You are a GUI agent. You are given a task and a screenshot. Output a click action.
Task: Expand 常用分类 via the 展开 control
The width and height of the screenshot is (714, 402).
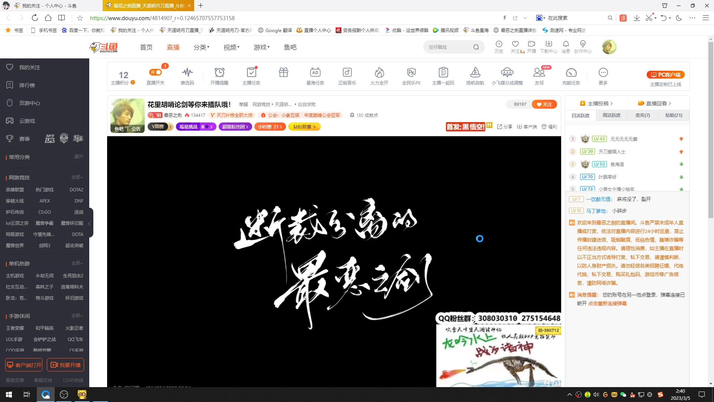click(78, 157)
